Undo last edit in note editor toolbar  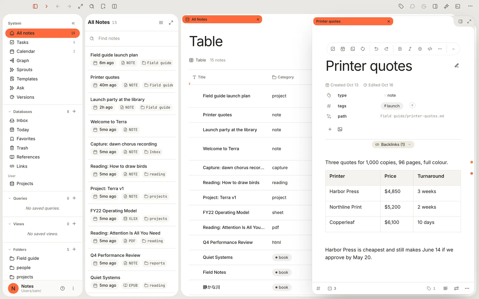click(376, 49)
